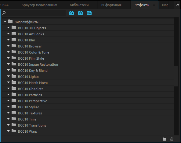Click the BCC10 Browser folder icon

[x=14, y=46]
